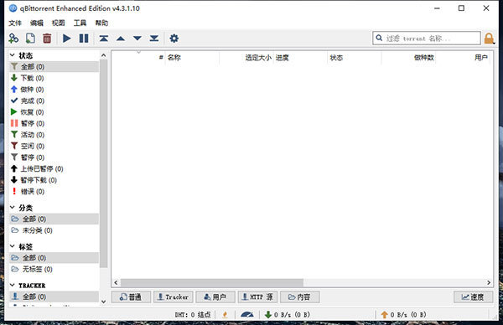Select 恢复 (0) status filter
This screenshot has width=503, height=325.
pyautogui.click(x=54, y=112)
